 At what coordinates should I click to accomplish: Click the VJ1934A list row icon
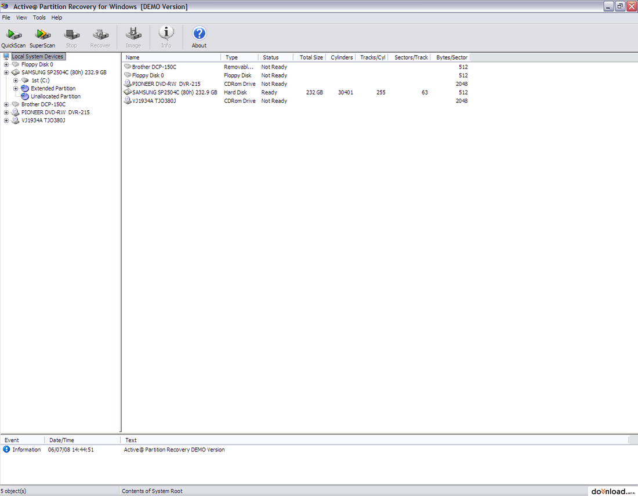128,100
